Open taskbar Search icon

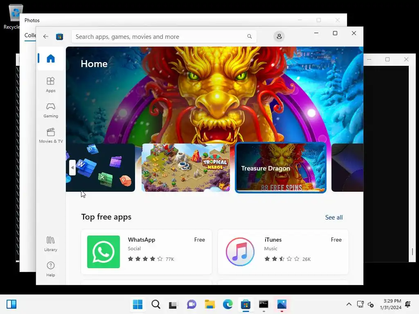point(156,304)
